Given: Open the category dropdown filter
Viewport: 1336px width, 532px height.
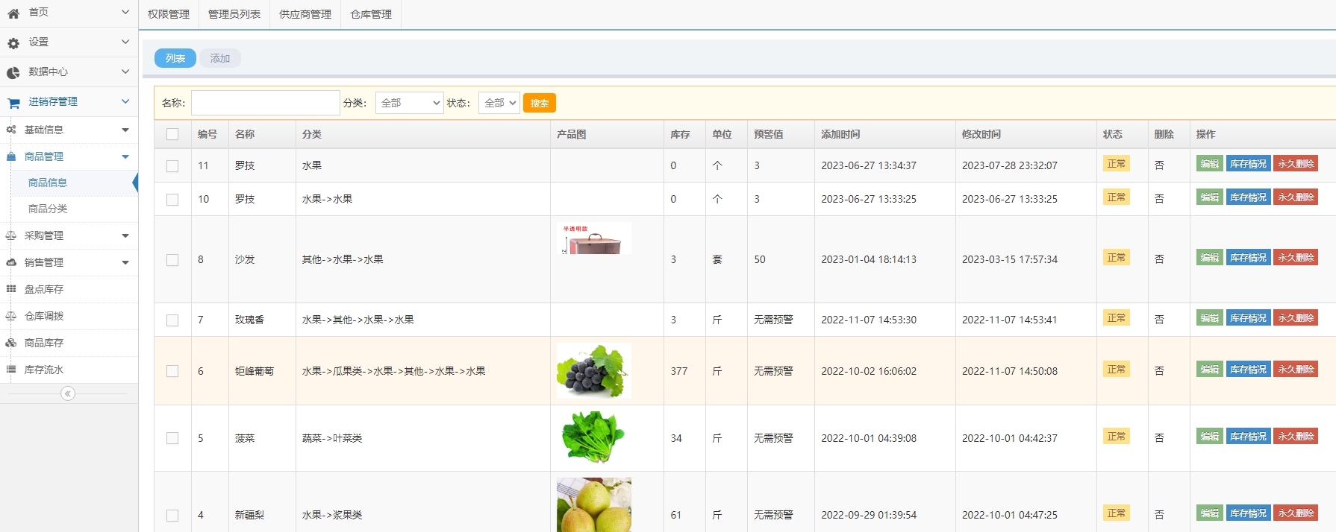Looking at the screenshot, I should coord(410,103).
